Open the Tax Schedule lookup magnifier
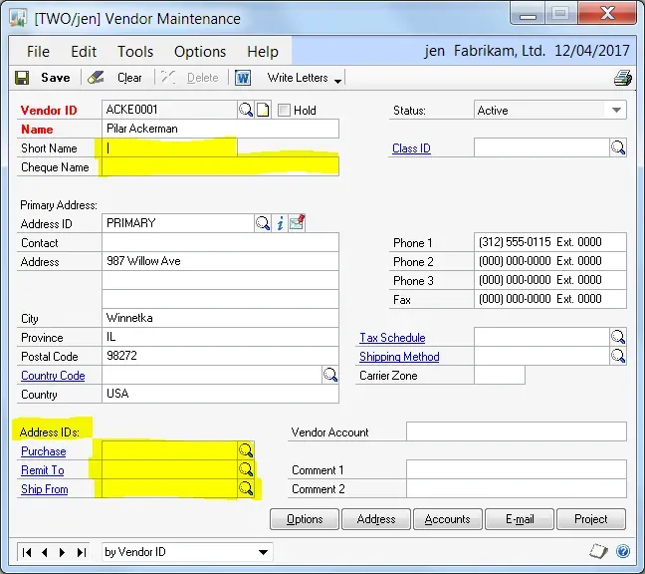This screenshot has height=574, width=645. click(x=618, y=338)
